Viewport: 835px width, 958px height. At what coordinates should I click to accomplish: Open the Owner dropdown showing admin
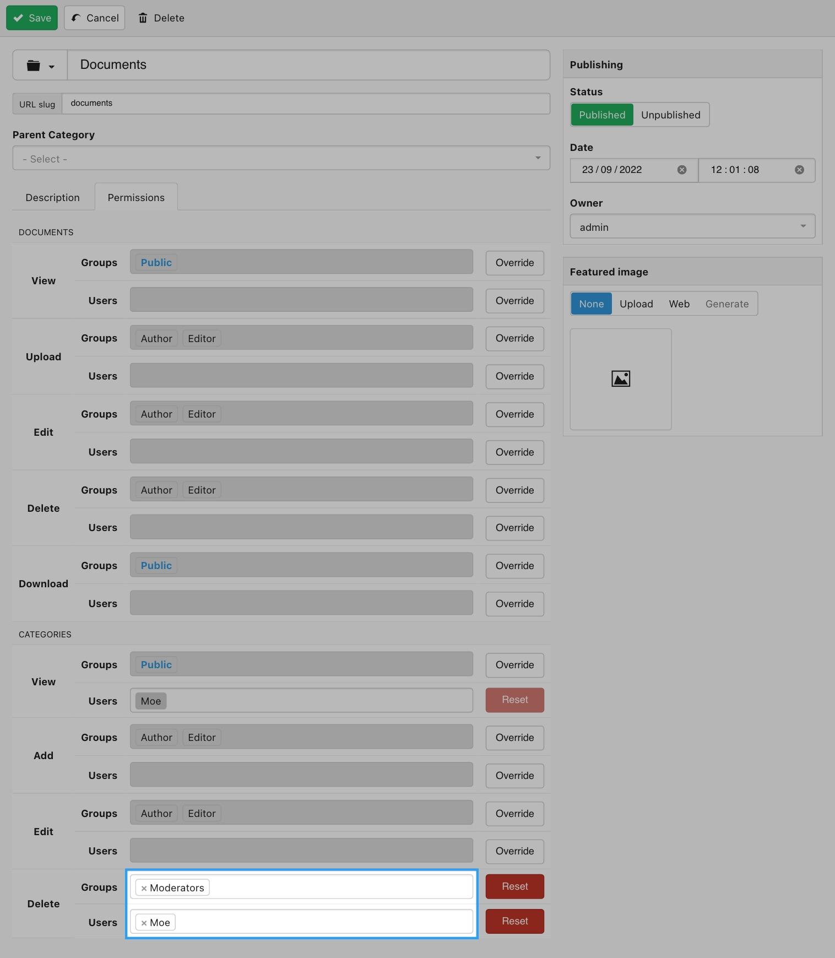click(x=692, y=226)
